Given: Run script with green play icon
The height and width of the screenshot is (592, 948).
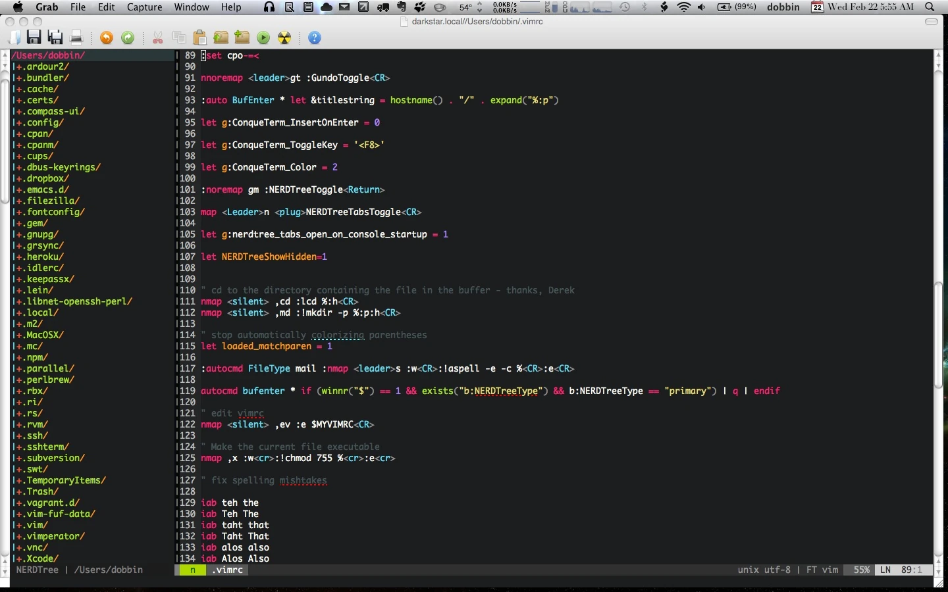Looking at the screenshot, I should click(x=263, y=38).
